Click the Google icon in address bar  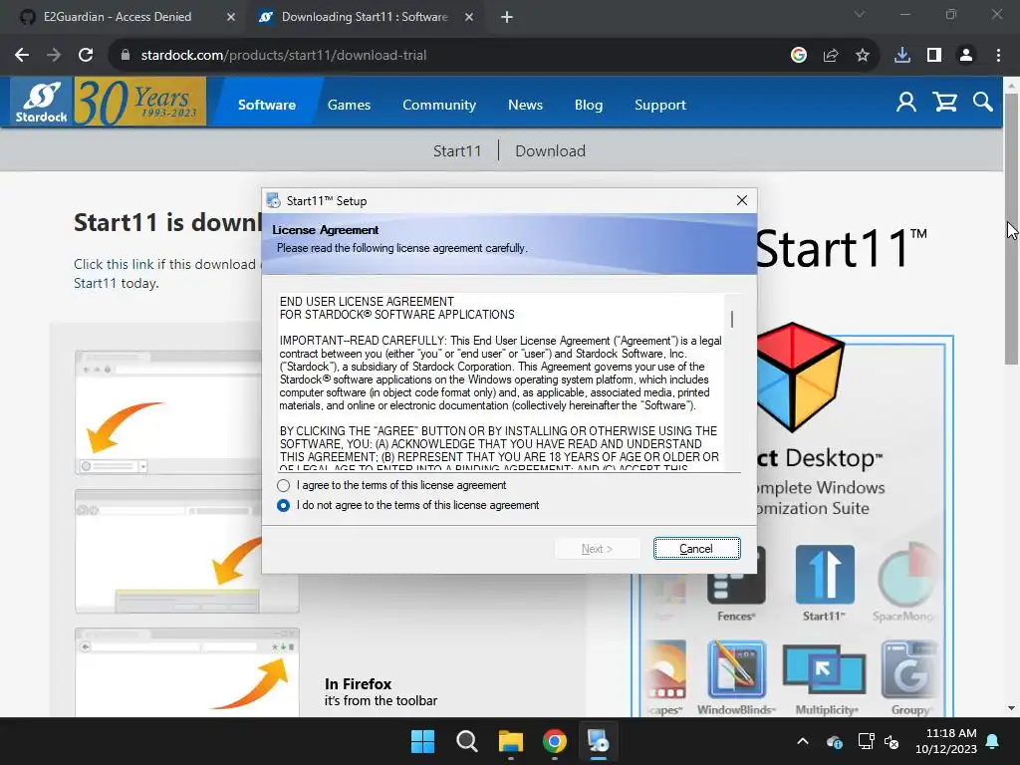pos(799,56)
